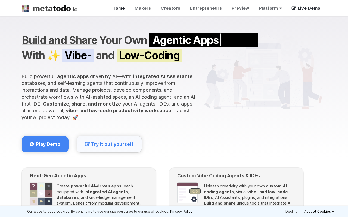Click the Low-Coding highlighted heading word
This screenshot has height=217, width=348.
[x=149, y=55]
